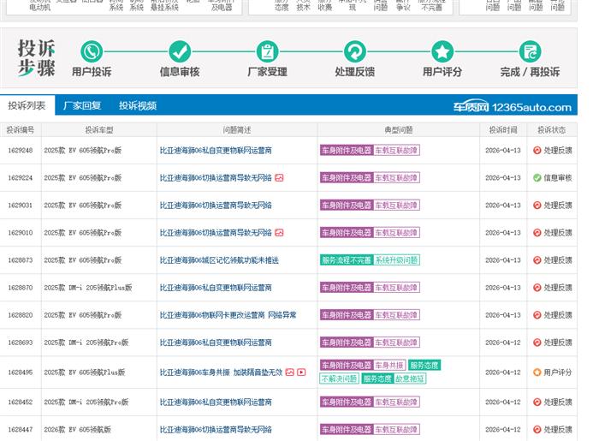Image resolution: width=599 pixels, height=441 pixels.
Task: Click 服务流程不完善 tag on complaint 1628873
Action: 346,260
